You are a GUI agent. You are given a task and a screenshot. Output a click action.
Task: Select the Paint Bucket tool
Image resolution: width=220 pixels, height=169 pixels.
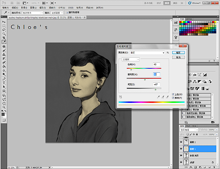pyautogui.click(x=4, y=66)
